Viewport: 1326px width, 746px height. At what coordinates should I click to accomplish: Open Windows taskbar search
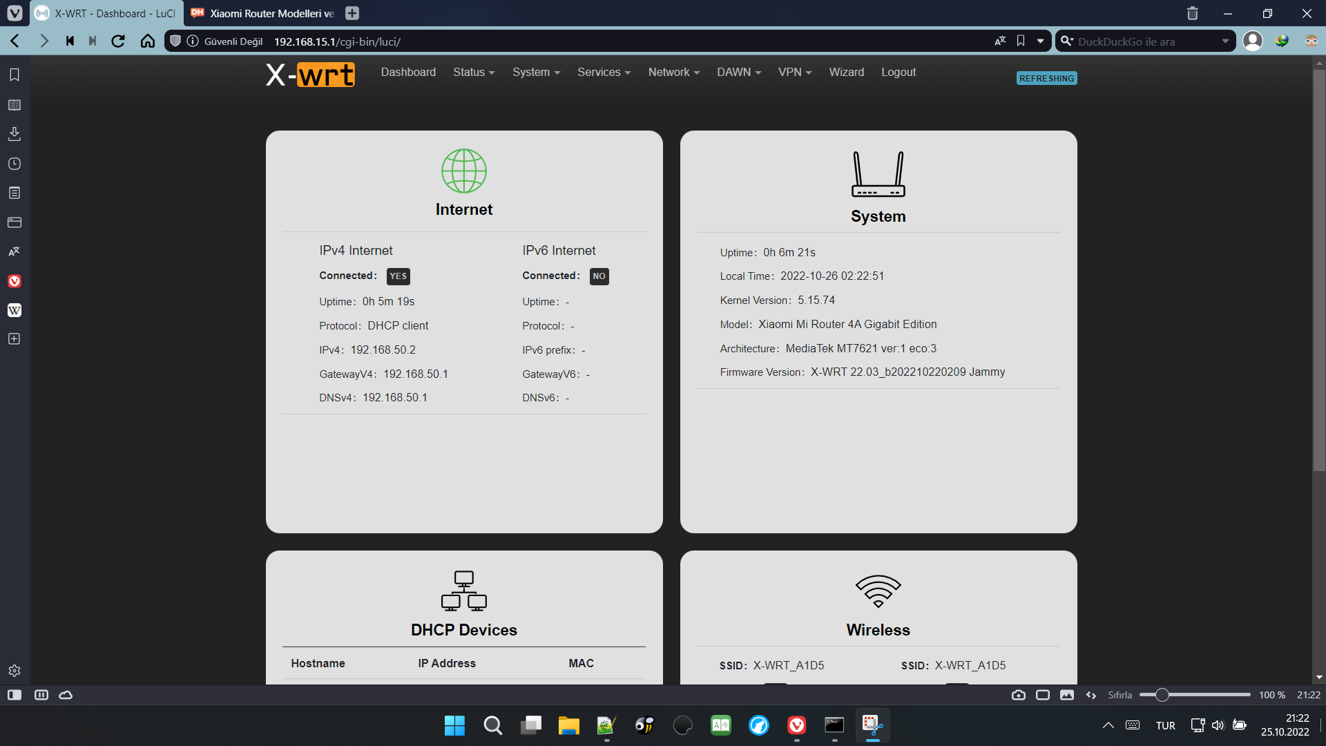coord(492,725)
